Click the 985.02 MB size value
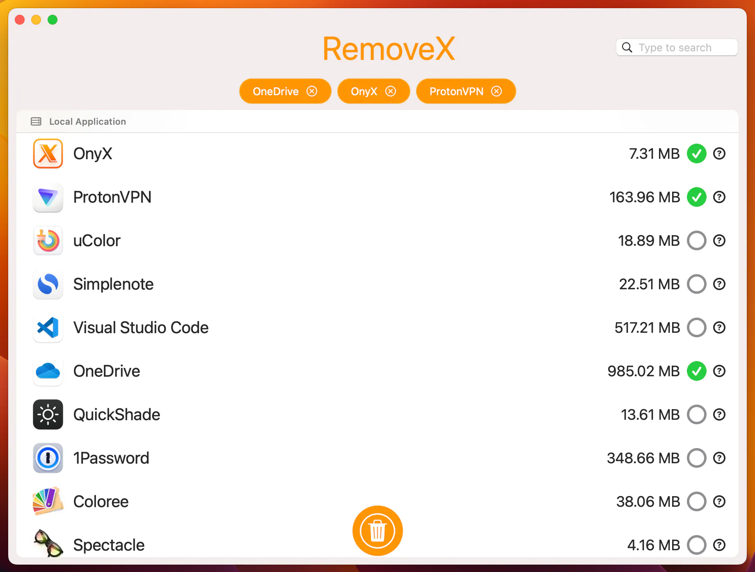755x572 pixels. [x=644, y=371]
